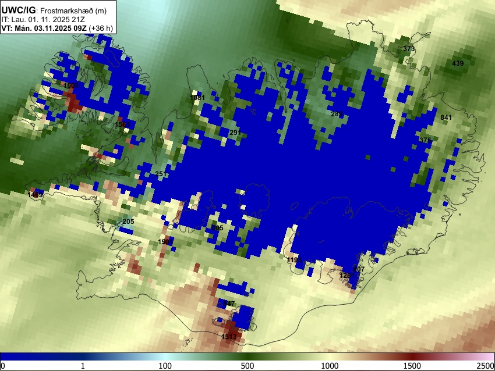Click the '1500' tick on the colour scale

pos(412,366)
